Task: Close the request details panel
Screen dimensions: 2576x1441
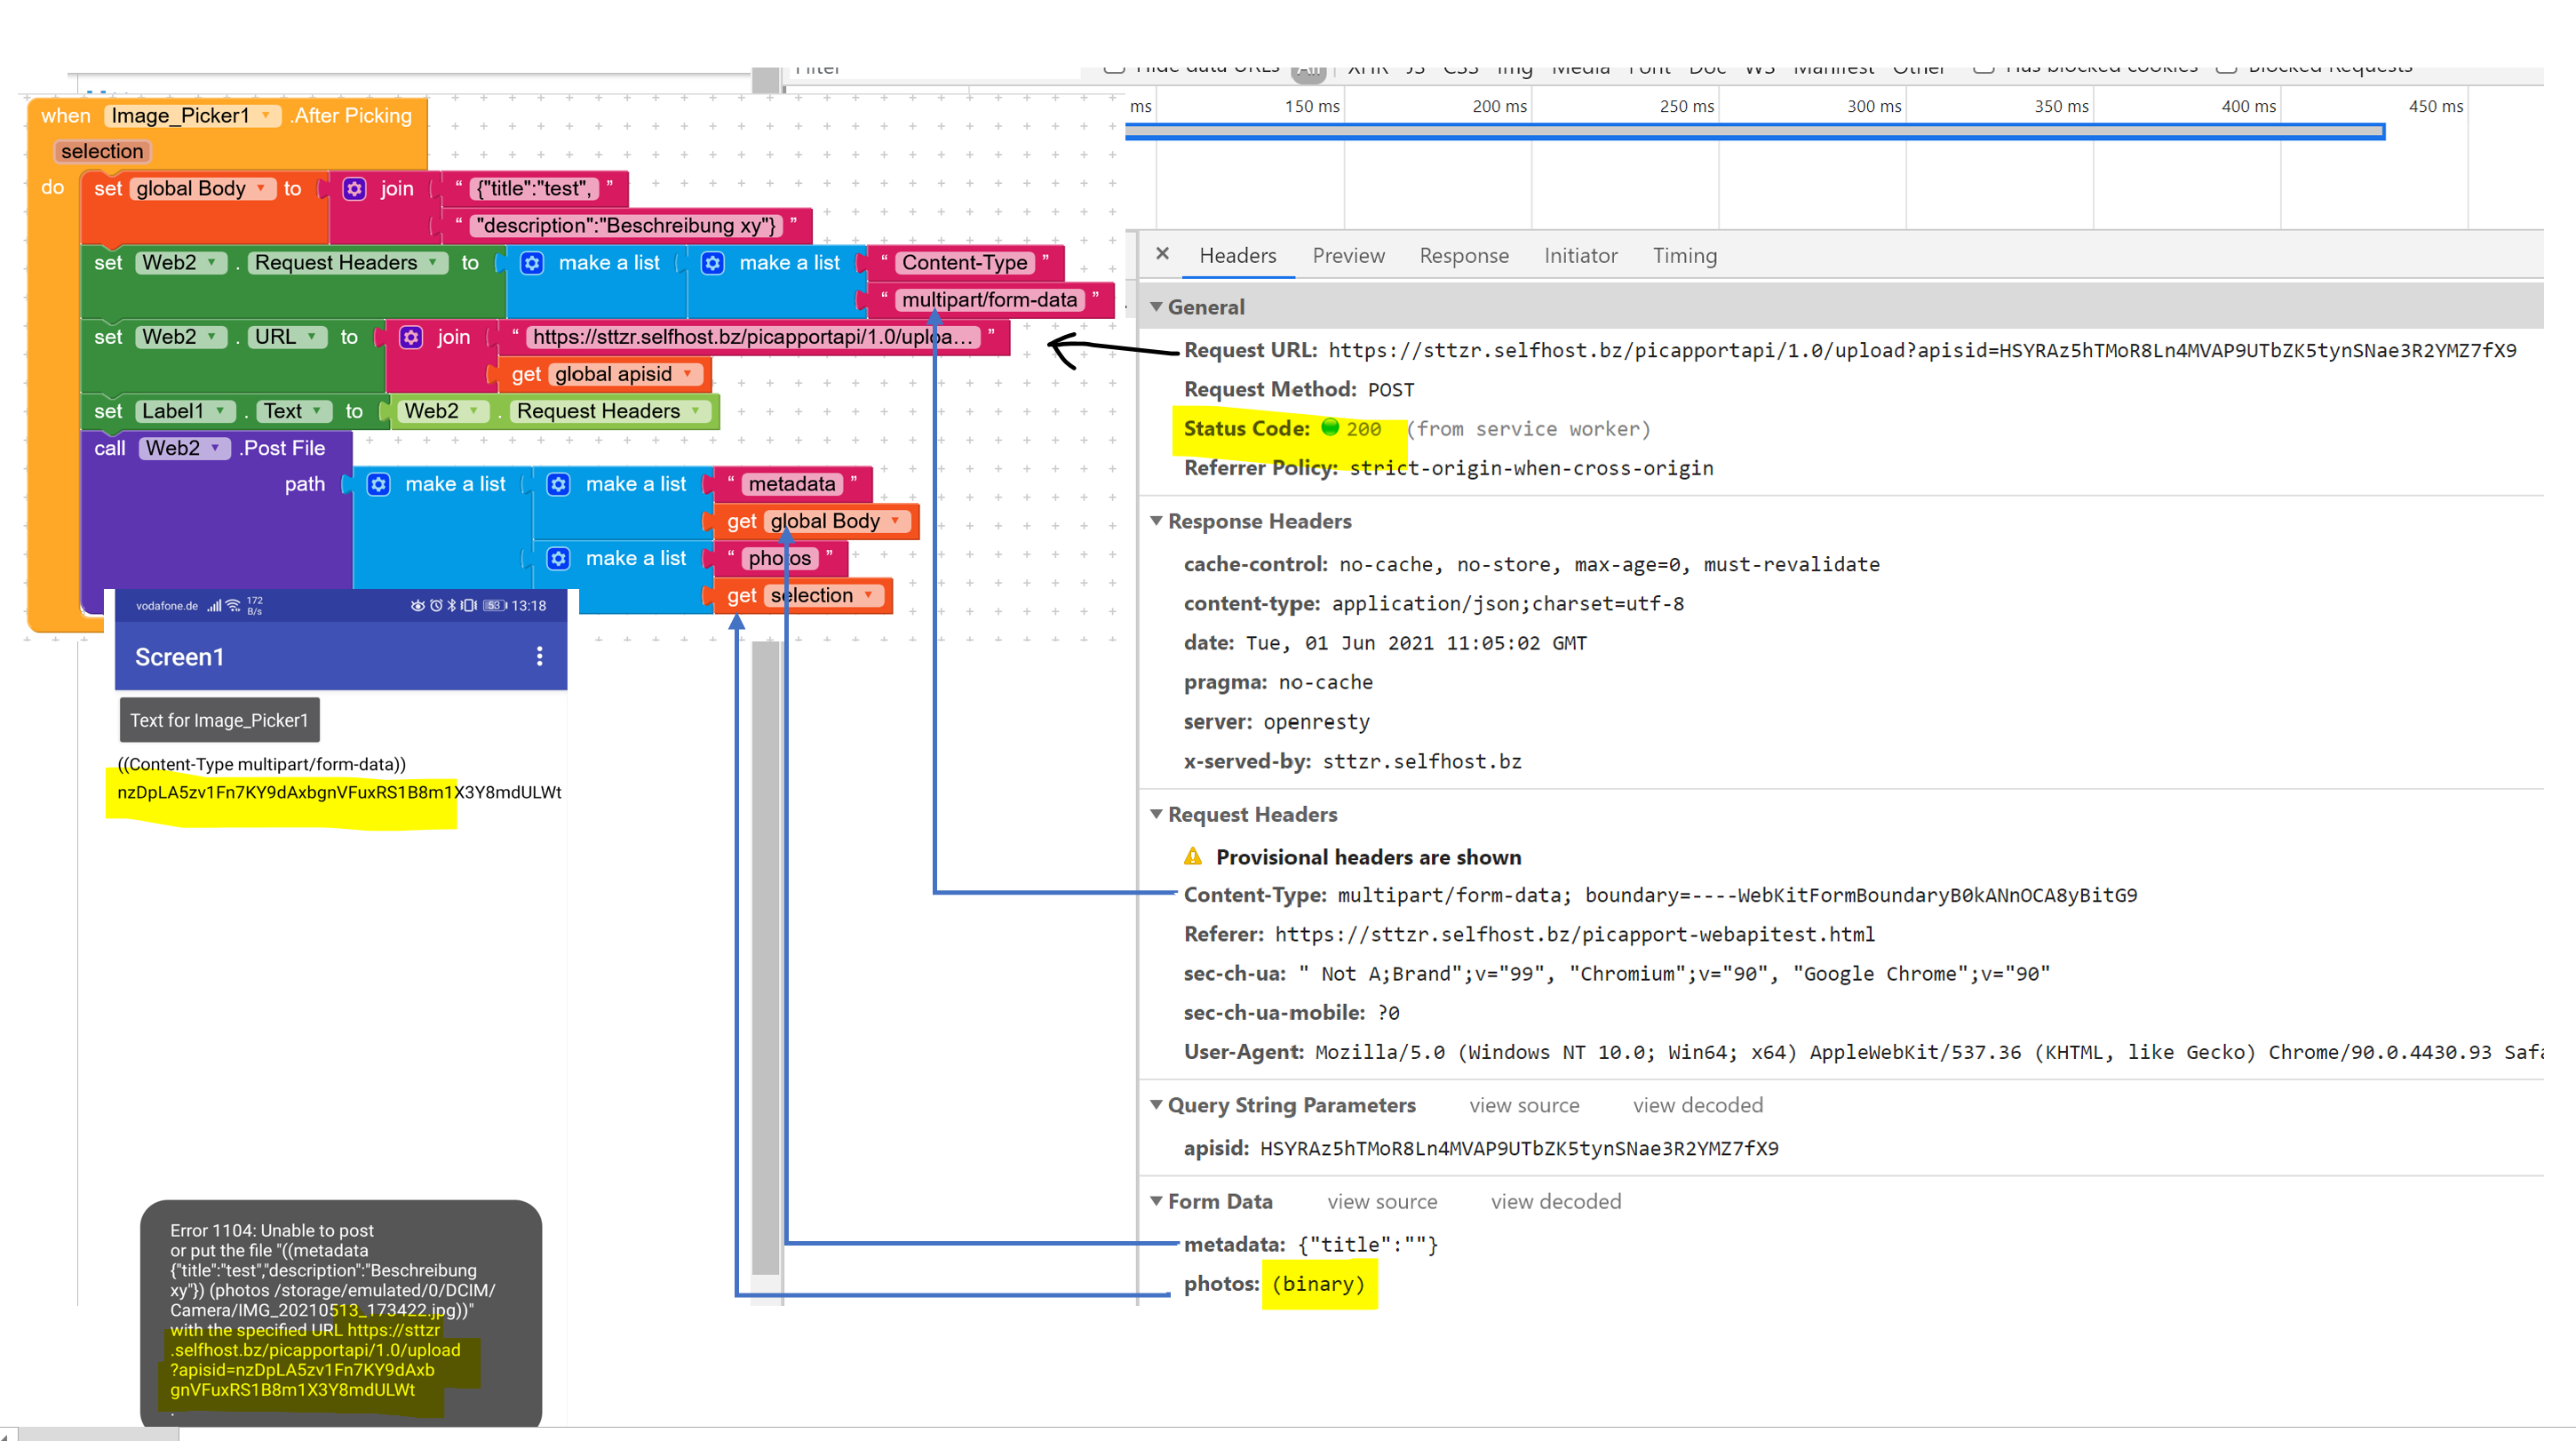Action: 1162,254
